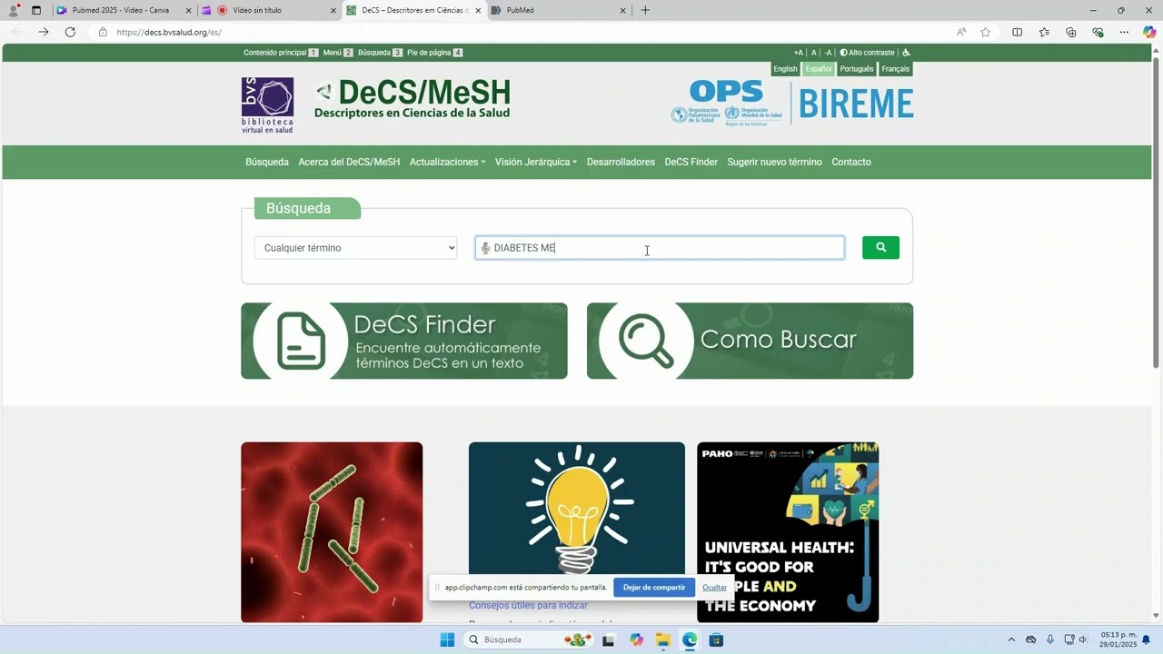This screenshot has width=1163, height=654.
Task: Open File Explorer from taskbar
Action: click(x=662, y=639)
